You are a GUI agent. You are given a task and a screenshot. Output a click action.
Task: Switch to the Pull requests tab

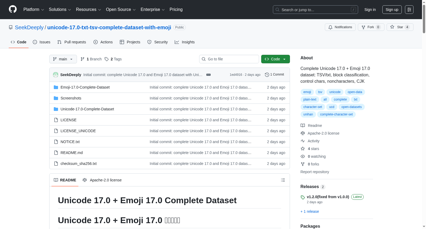72,42
